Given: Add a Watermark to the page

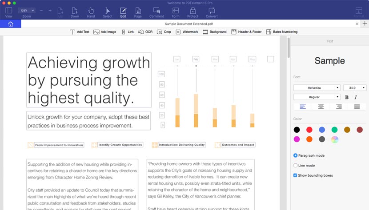Looking at the screenshot, I should point(187,32).
